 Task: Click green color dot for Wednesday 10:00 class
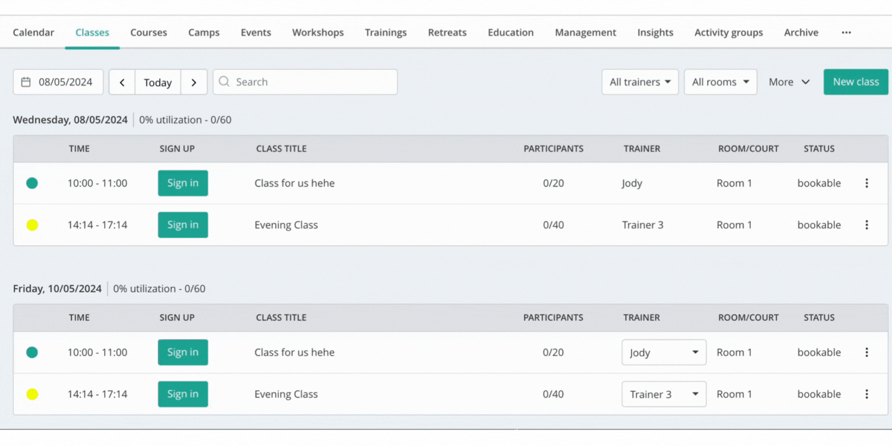click(32, 183)
